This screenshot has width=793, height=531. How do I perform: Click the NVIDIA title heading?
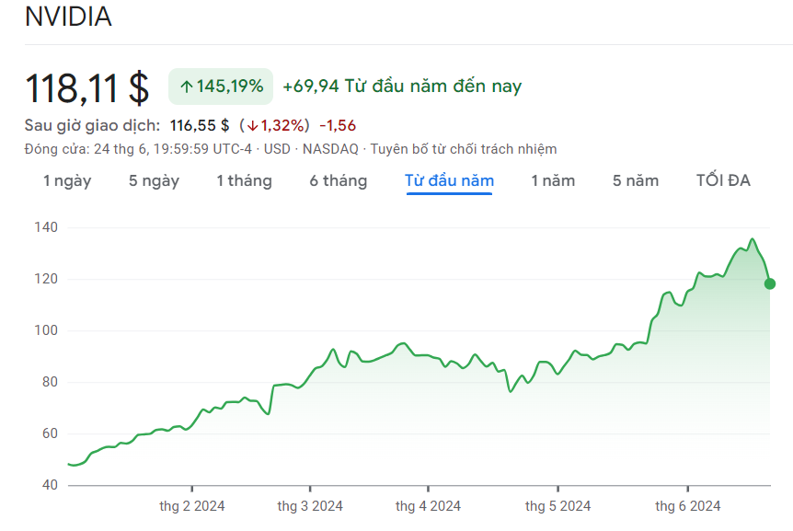(68, 17)
